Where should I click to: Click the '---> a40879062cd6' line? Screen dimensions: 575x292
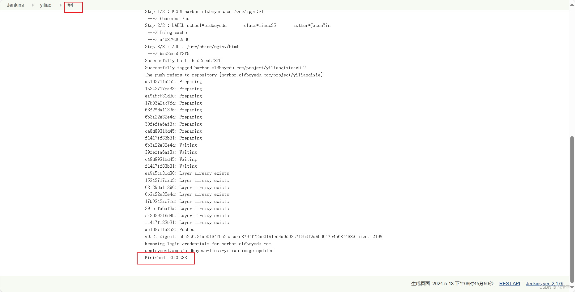click(168, 40)
